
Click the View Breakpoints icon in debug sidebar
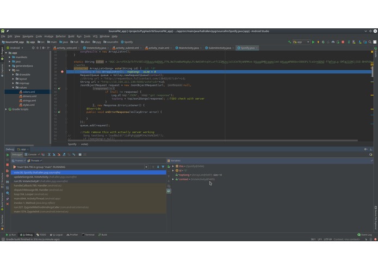(8, 170)
